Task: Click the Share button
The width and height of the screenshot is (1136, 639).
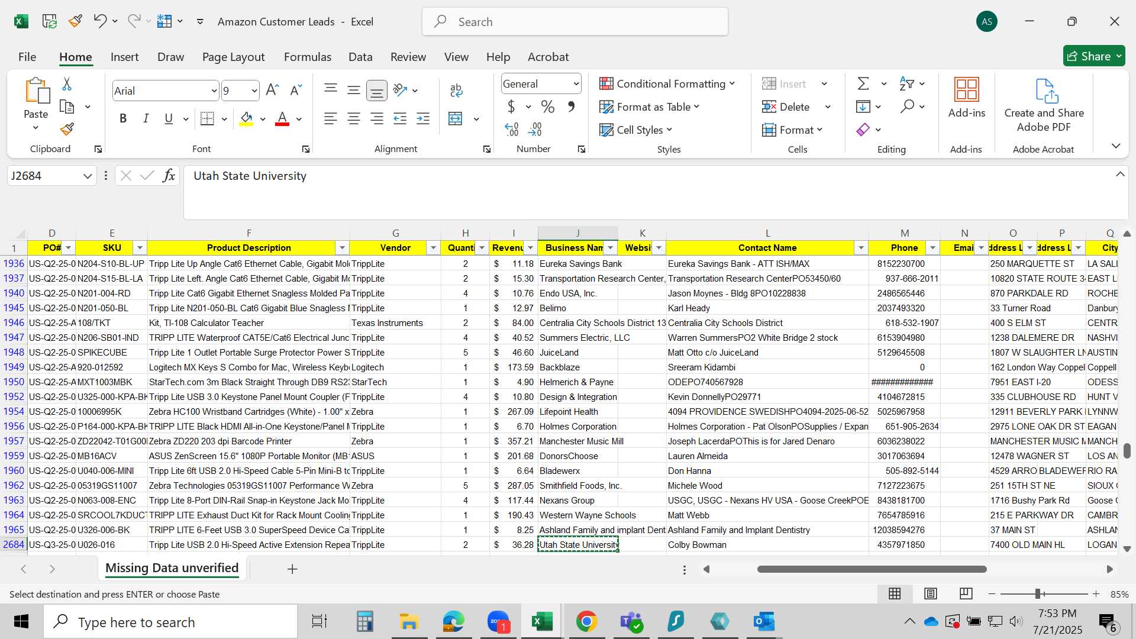Action: point(1093,56)
